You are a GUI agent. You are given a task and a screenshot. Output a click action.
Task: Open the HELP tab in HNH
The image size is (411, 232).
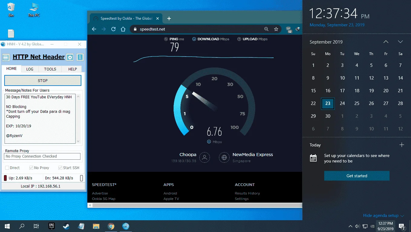[x=73, y=69]
